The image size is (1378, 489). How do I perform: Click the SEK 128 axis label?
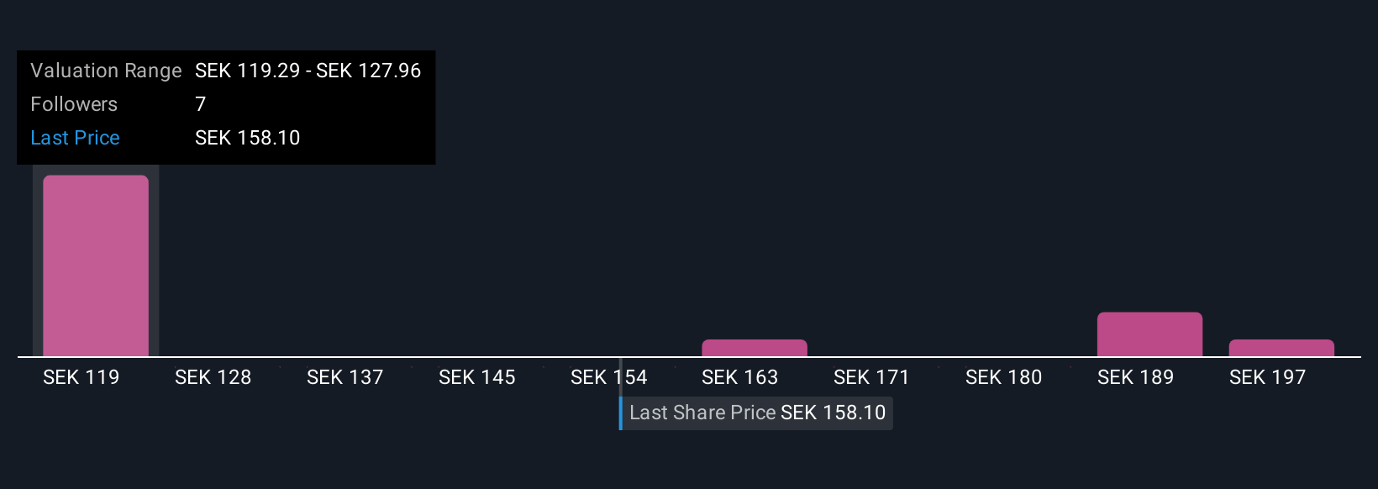click(x=213, y=377)
